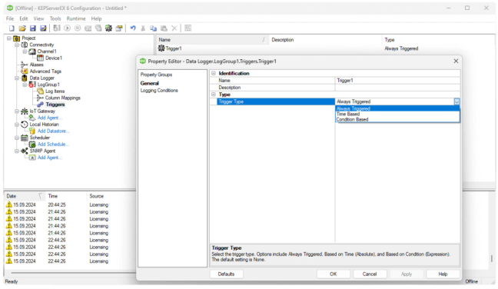Click the Trigger Type dropdown arrow
The image size is (498, 289).
coord(456,101)
